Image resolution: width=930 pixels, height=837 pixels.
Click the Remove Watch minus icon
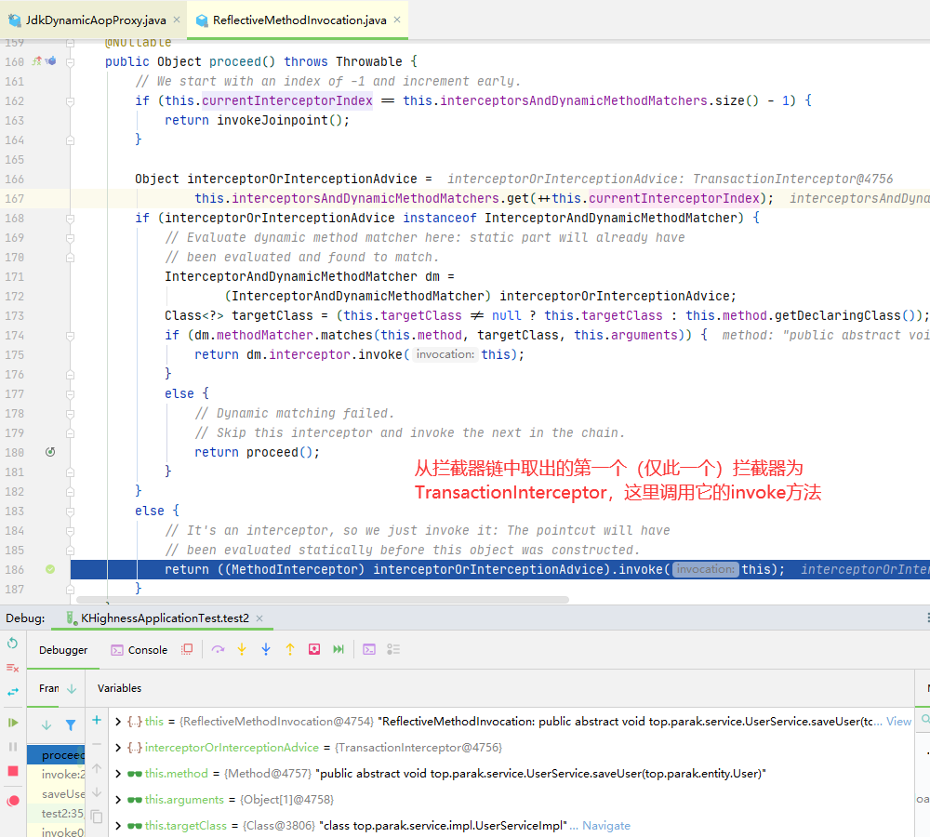pos(97,744)
